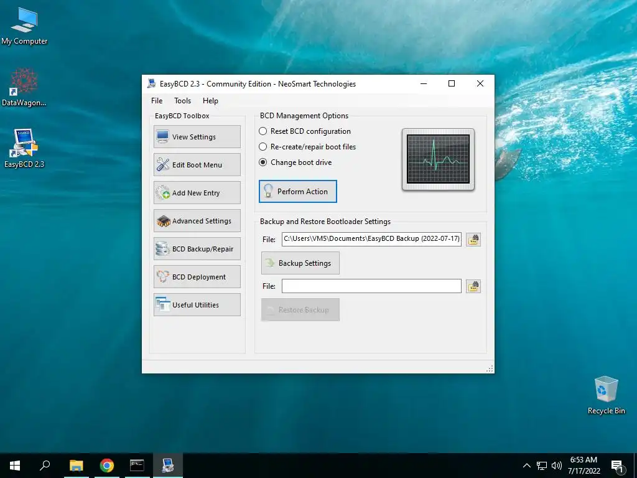Open the File menu
This screenshot has width=637, height=478.
pyautogui.click(x=157, y=101)
